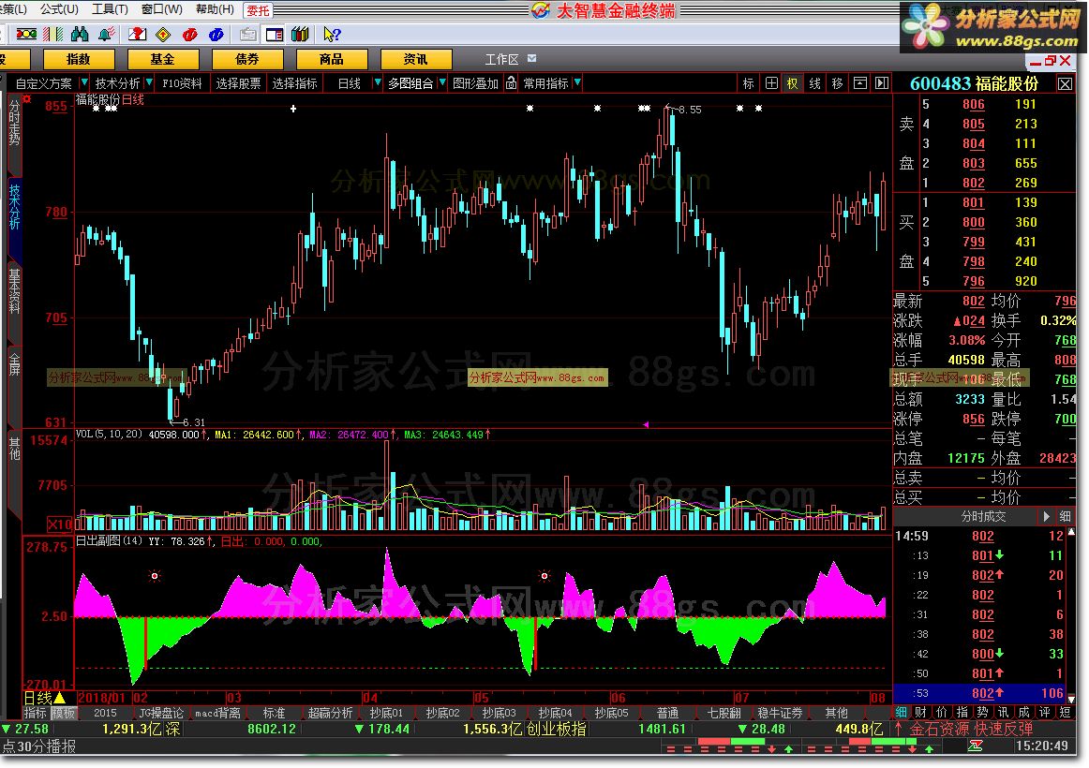
Task: Select the 七股翻 indicator tab
Action: 724,713
